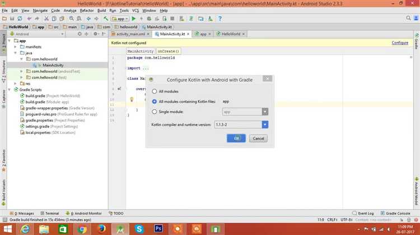The height and width of the screenshot is (235, 420).
Task: Switch to the HelloWorld editor tab
Action: click(x=231, y=34)
